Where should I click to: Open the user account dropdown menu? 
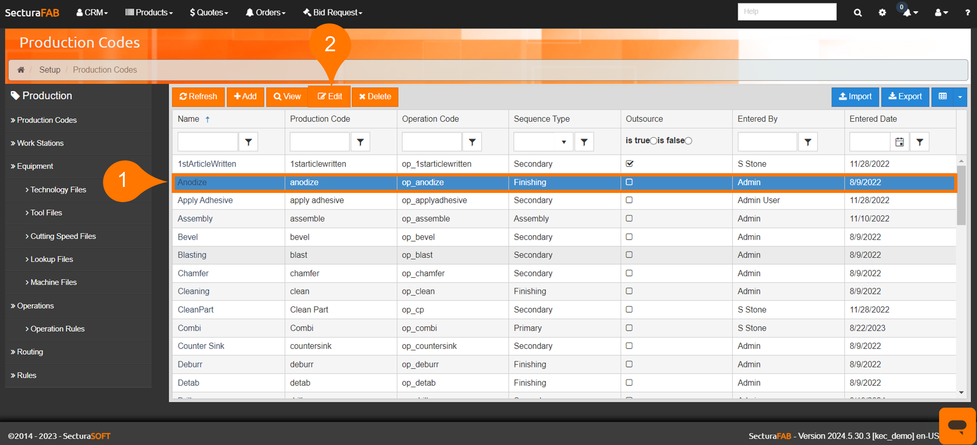(x=941, y=13)
